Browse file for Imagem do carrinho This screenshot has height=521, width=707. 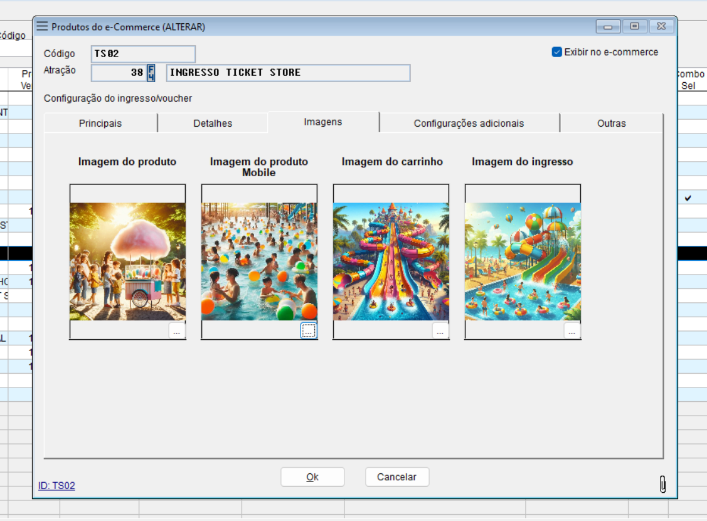[440, 331]
